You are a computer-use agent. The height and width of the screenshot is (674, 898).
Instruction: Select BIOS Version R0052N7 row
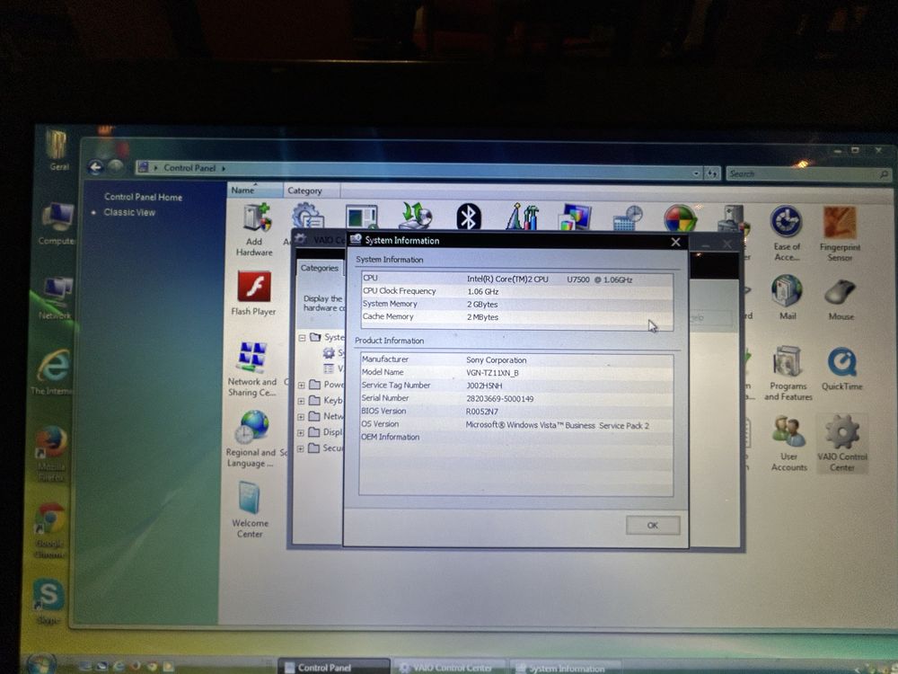tap(516, 412)
